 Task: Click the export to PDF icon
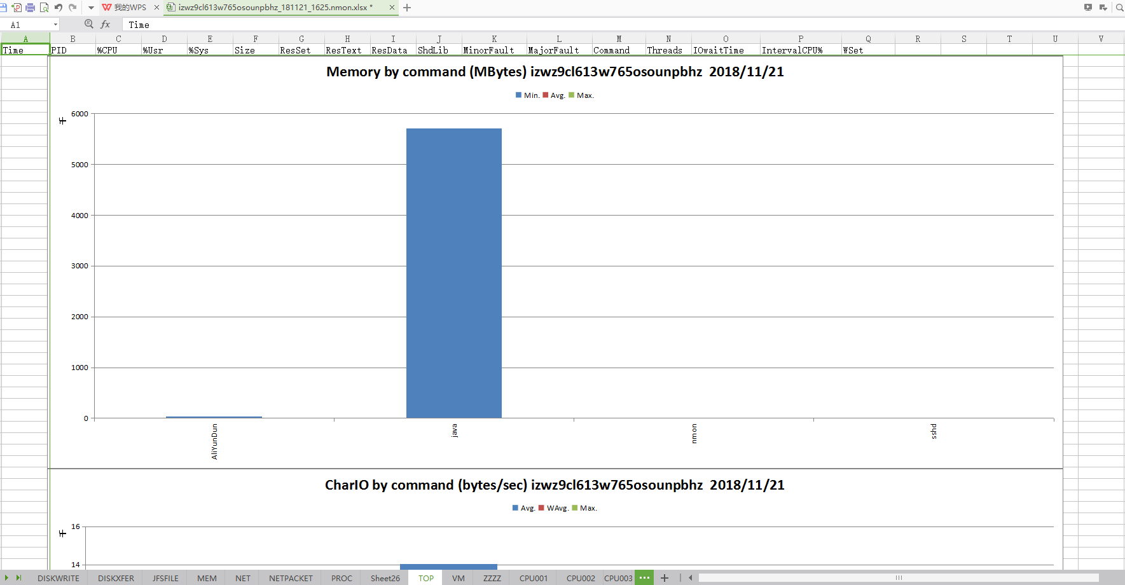[17, 8]
